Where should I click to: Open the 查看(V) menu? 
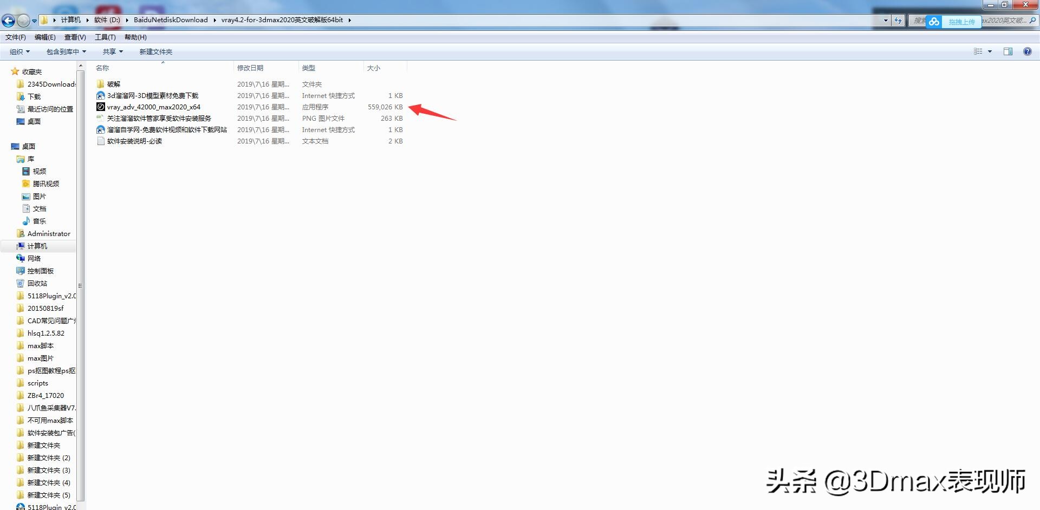[75, 37]
